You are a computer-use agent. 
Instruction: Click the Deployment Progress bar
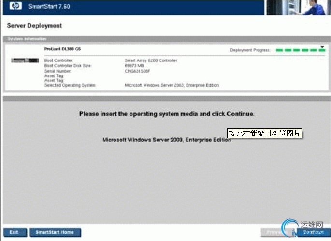301,50
